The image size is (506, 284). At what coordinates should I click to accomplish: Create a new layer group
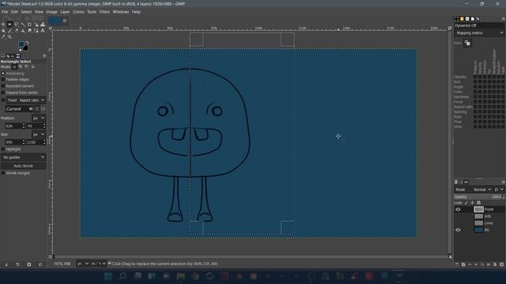tap(463, 264)
